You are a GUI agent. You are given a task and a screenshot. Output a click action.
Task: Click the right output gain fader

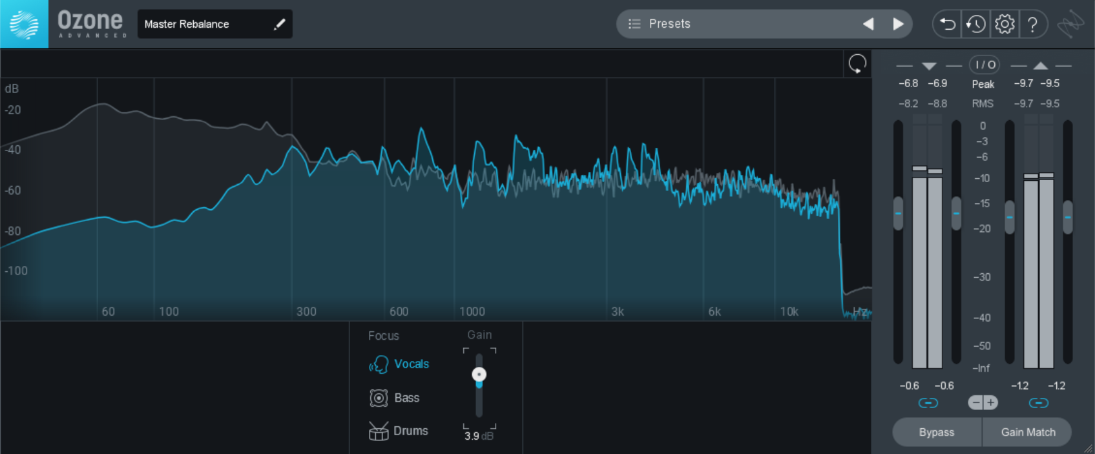pyautogui.click(x=1068, y=218)
